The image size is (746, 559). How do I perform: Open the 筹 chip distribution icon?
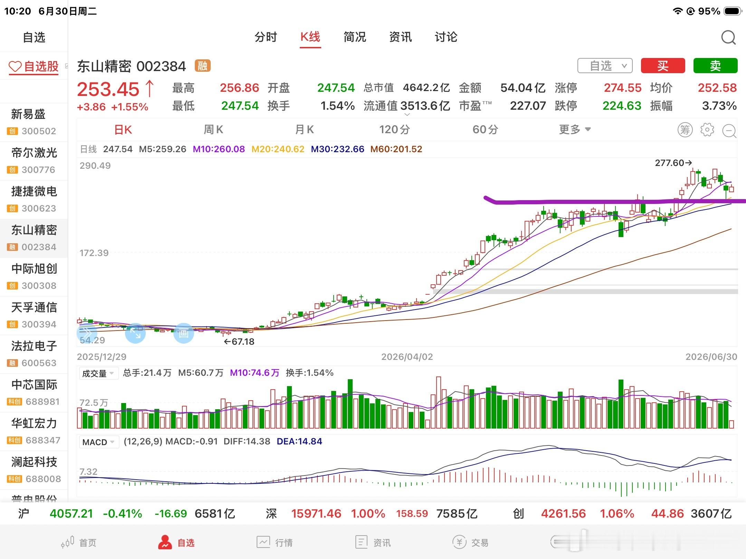685,130
